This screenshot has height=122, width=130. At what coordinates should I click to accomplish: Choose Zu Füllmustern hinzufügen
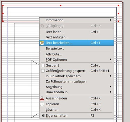point(77,81)
